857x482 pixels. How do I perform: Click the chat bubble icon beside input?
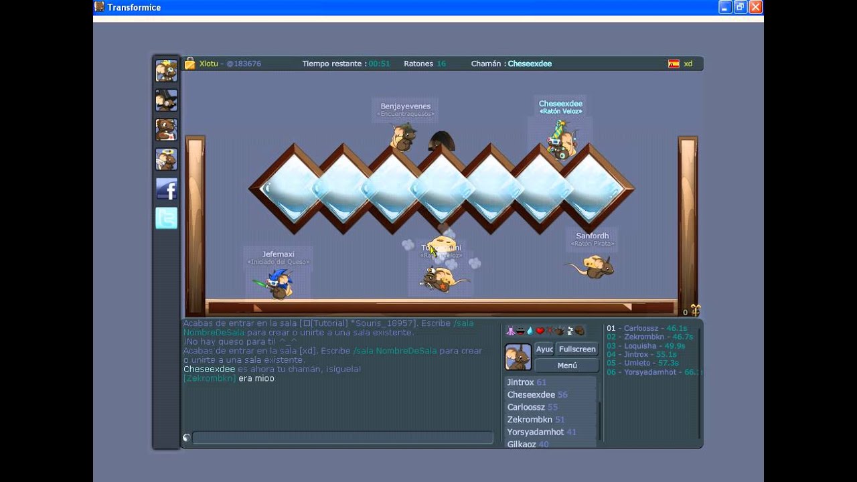click(x=187, y=438)
